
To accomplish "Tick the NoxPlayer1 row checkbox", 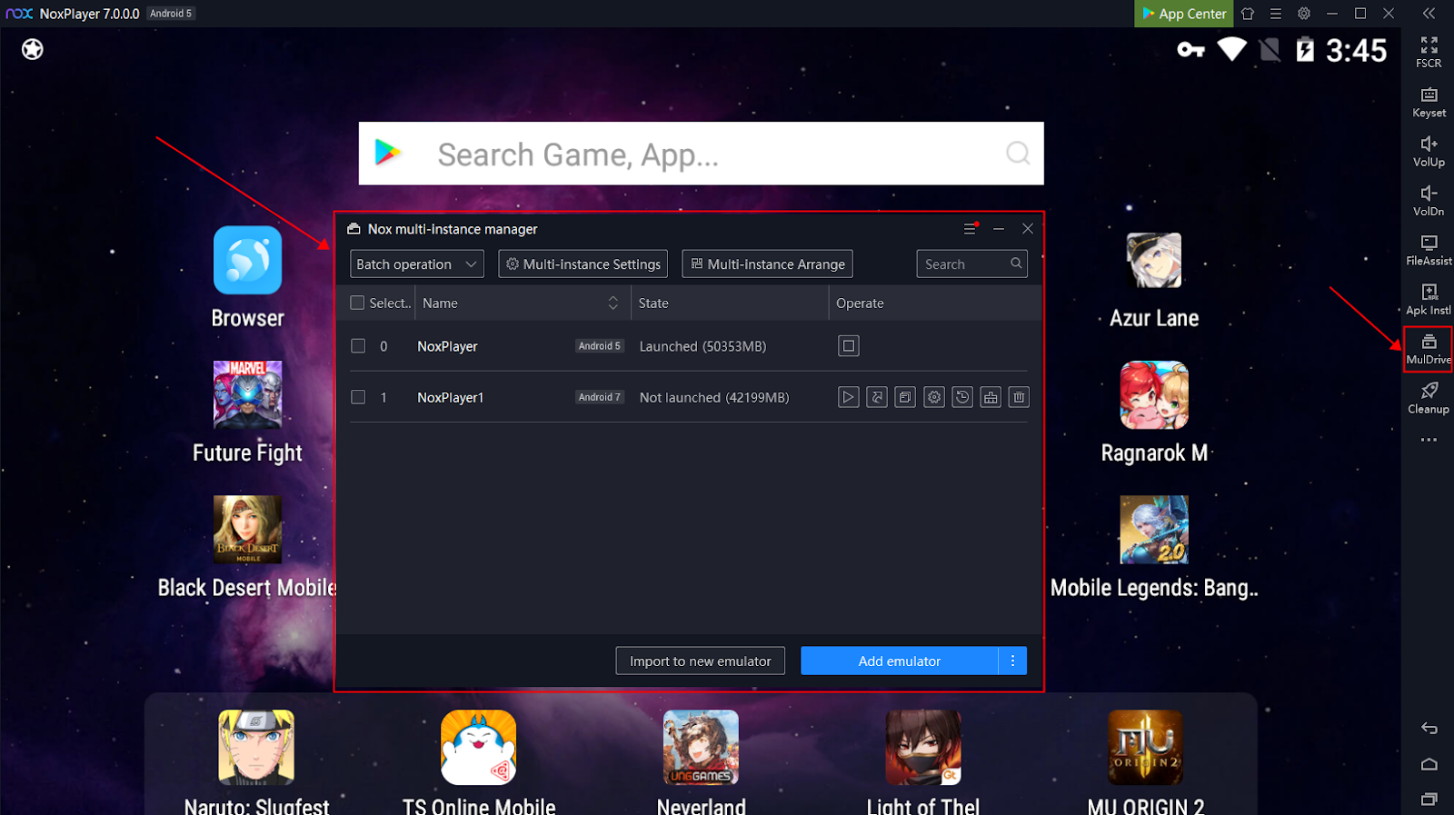I will click(358, 397).
